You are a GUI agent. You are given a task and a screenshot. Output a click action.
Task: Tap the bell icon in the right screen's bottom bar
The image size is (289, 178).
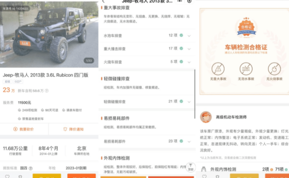(218, 176)
